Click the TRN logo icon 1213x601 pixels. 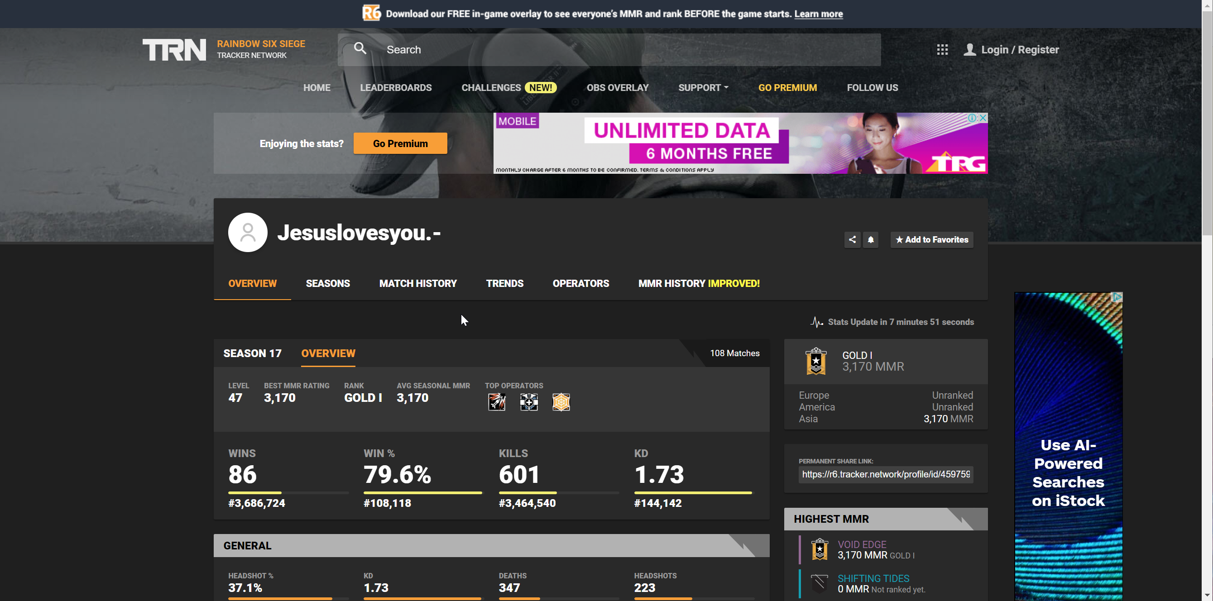[174, 49]
